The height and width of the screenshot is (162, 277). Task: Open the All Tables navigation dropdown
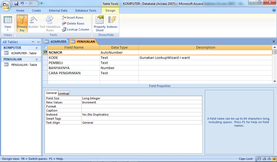point(33,42)
